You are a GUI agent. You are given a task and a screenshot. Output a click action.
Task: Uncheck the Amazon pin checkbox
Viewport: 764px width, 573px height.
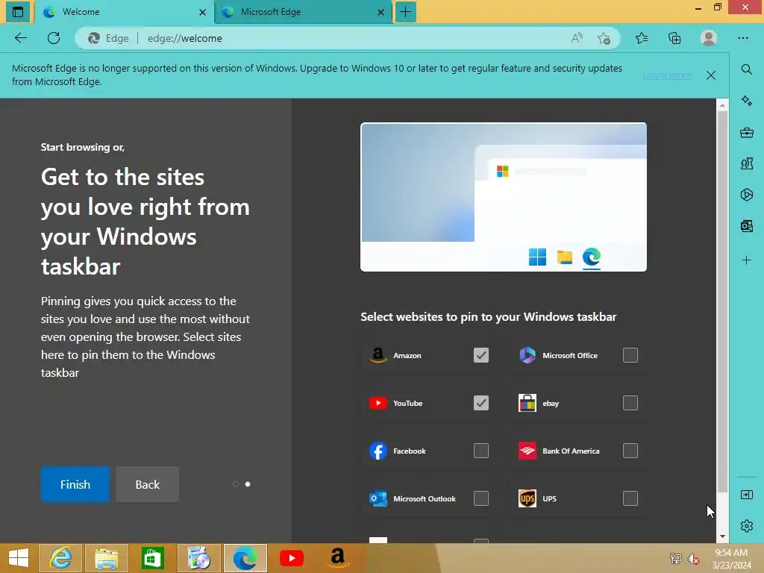(x=481, y=355)
